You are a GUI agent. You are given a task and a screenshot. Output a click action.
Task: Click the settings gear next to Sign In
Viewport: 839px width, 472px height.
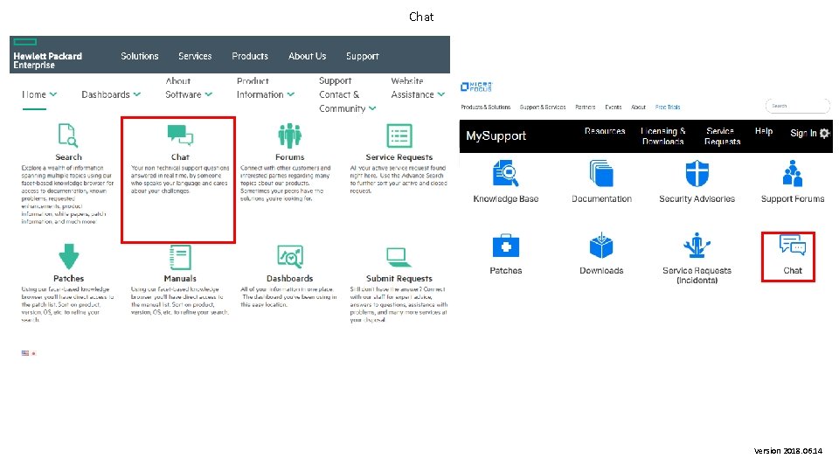pyautogui.click(x=824, y=133)
